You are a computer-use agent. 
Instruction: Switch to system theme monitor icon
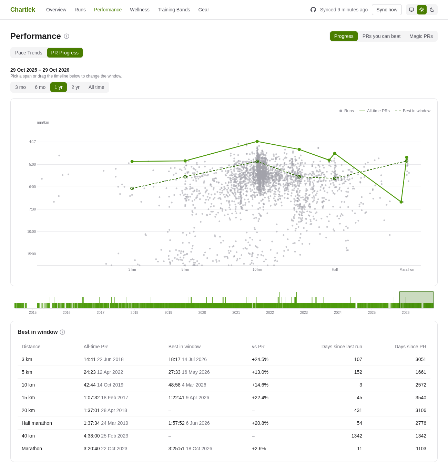point(411,10)
